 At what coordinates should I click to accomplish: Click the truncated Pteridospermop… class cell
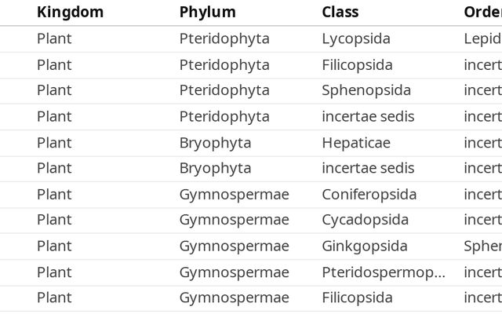coord(383,272)
